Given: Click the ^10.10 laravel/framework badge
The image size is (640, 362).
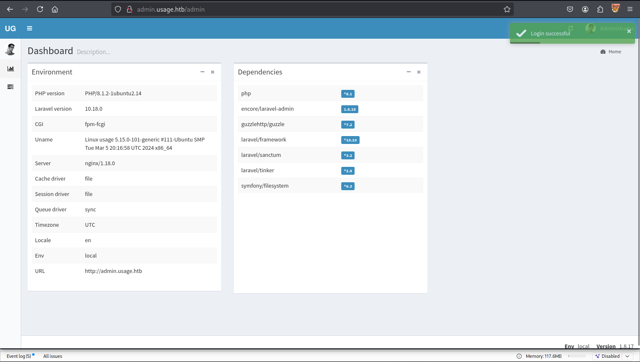Looking at the screenshot, I should pyautogui.click(x=350, y=140).
